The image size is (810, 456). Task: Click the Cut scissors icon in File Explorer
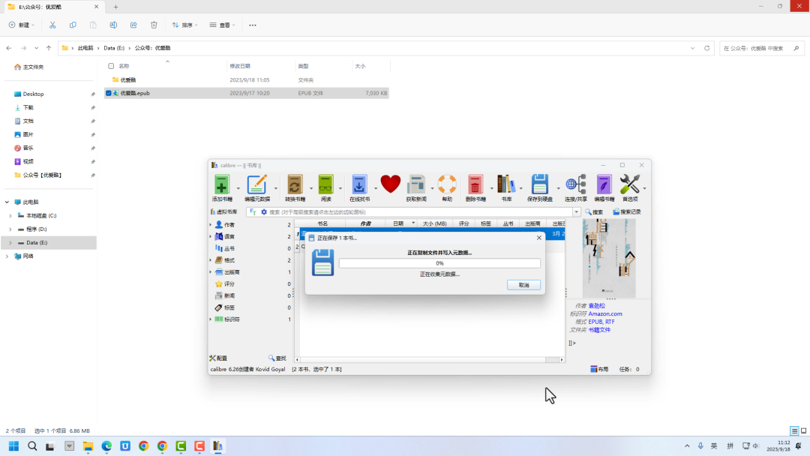(x=52, y=25)
